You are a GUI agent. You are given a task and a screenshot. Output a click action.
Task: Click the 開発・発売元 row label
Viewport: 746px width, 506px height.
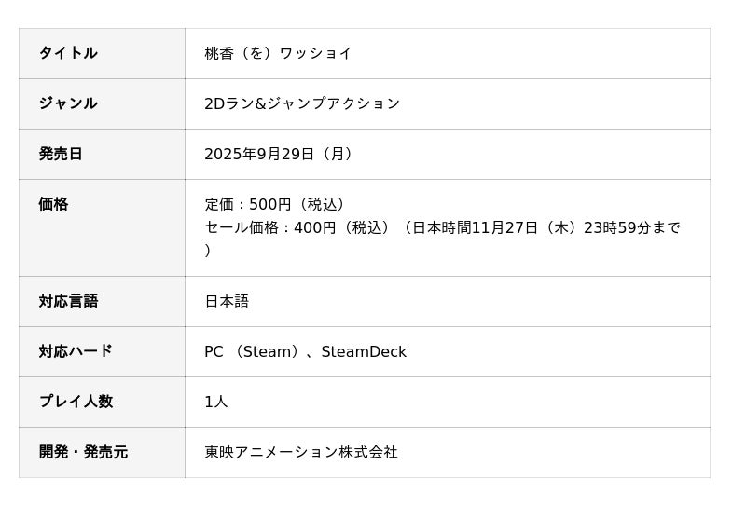pyautogui.click(x=83, y=452)
